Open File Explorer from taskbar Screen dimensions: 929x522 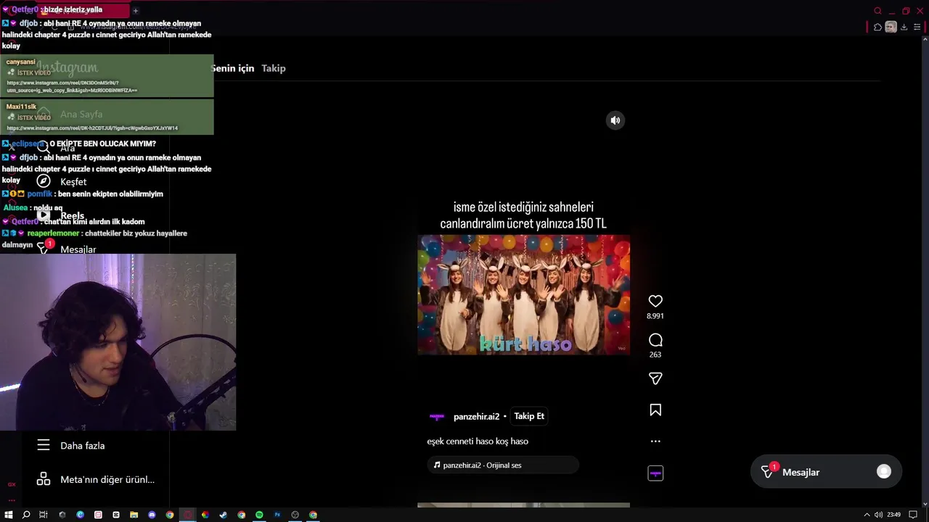(134, 515)
